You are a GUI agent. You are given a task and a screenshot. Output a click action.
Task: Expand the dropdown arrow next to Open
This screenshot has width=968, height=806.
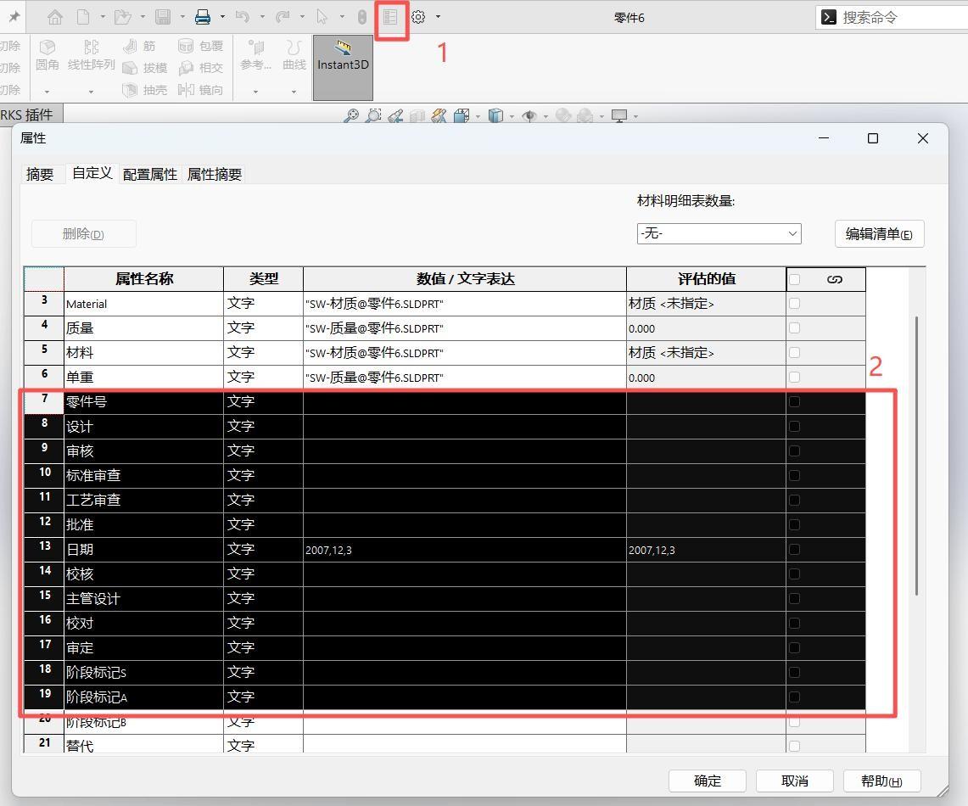pyautogui.click(x=143, y=17)
